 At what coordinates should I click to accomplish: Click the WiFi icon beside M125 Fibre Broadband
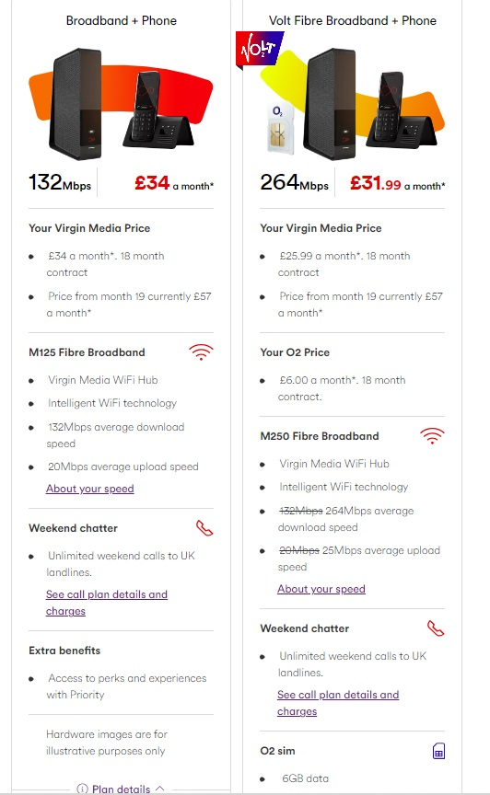point(201,351)
